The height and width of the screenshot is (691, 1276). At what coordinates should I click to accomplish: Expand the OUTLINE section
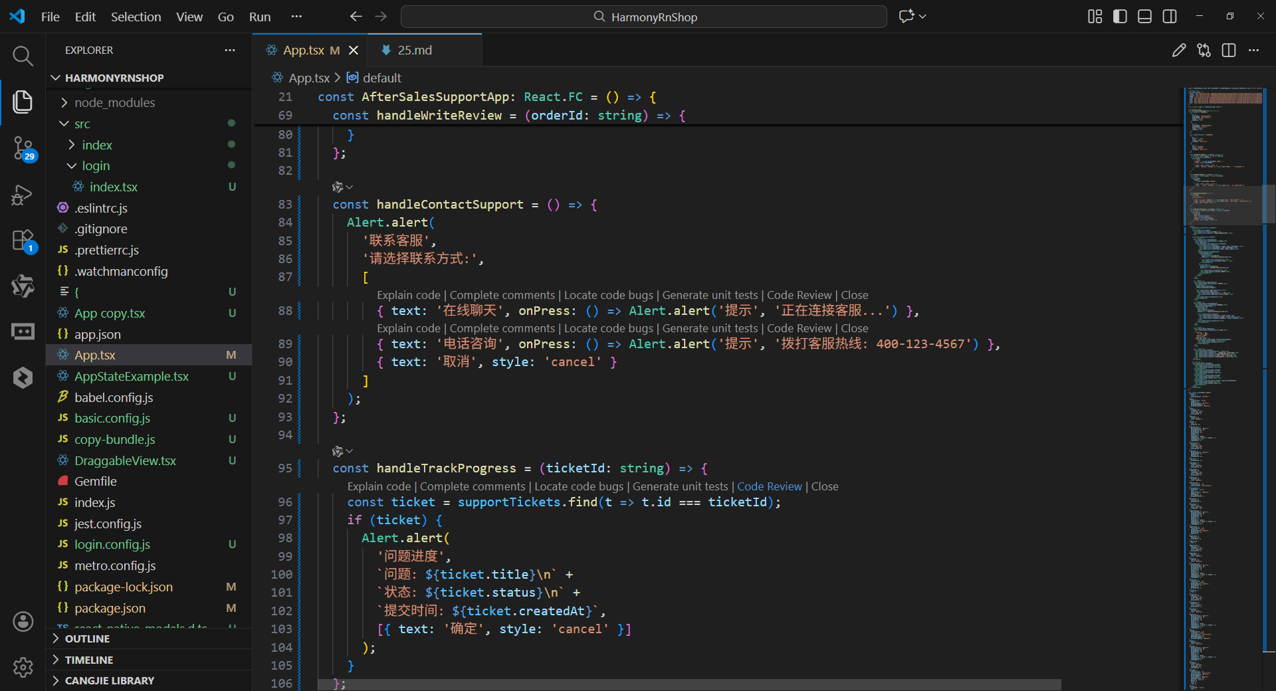pyautogui.click(x=149, y=639)
